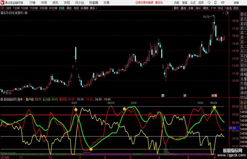Open the 资讯 menu
The image size is (247, 159).
55,3
